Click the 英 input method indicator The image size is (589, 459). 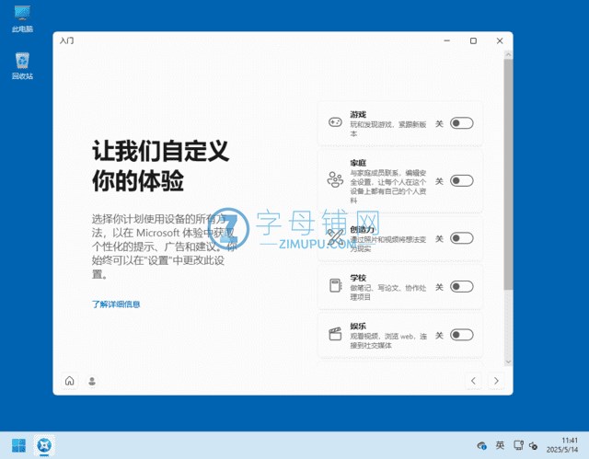tap(500, 445)
